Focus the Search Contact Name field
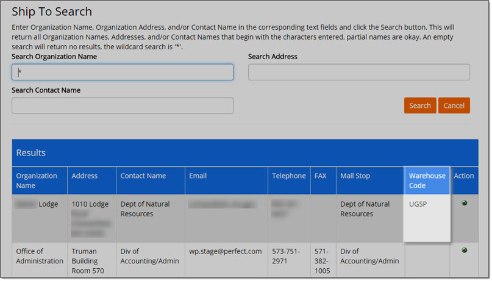The image size is (492, 281). point(123,105)
